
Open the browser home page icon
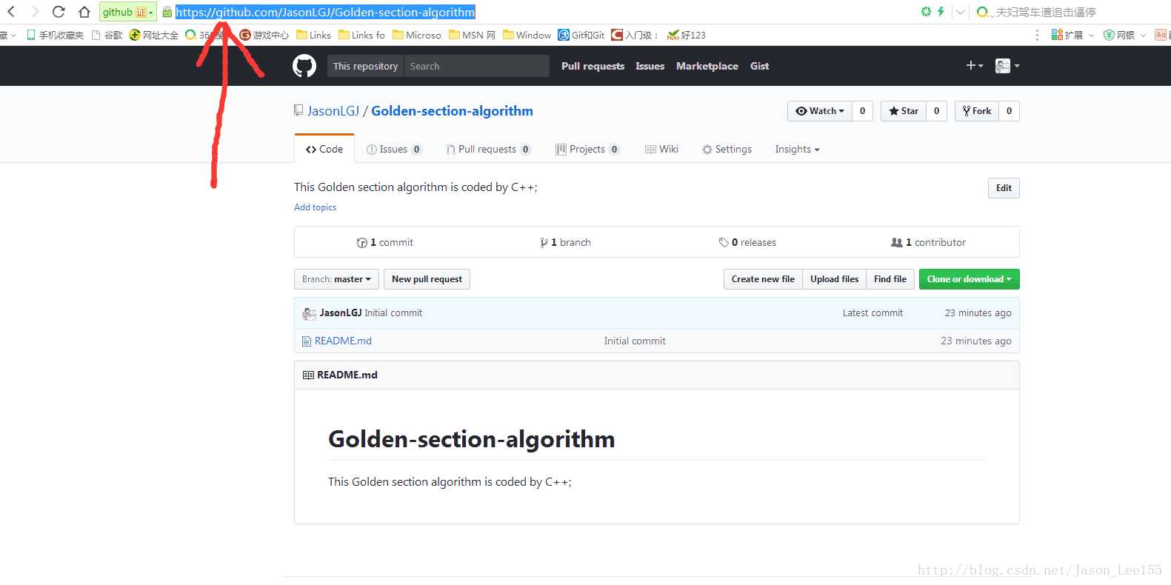pyautogui.click(x=84, y=12)
